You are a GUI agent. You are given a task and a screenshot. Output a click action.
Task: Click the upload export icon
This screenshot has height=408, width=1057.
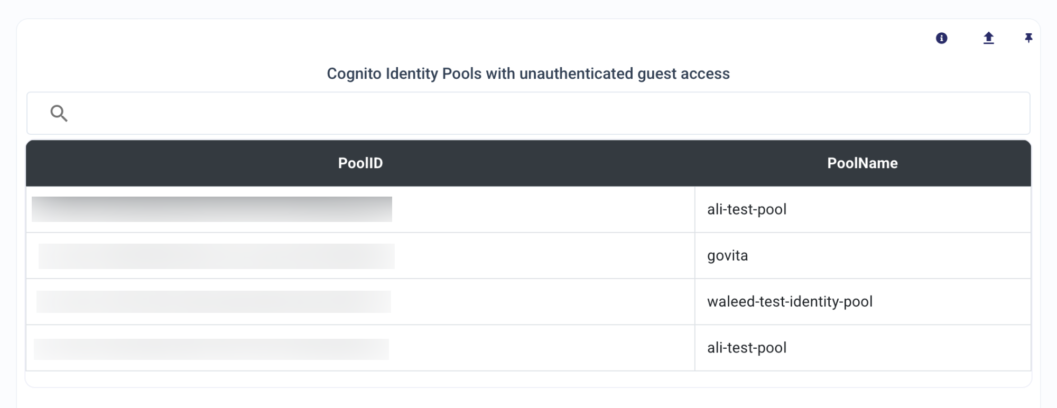[988, 38]
